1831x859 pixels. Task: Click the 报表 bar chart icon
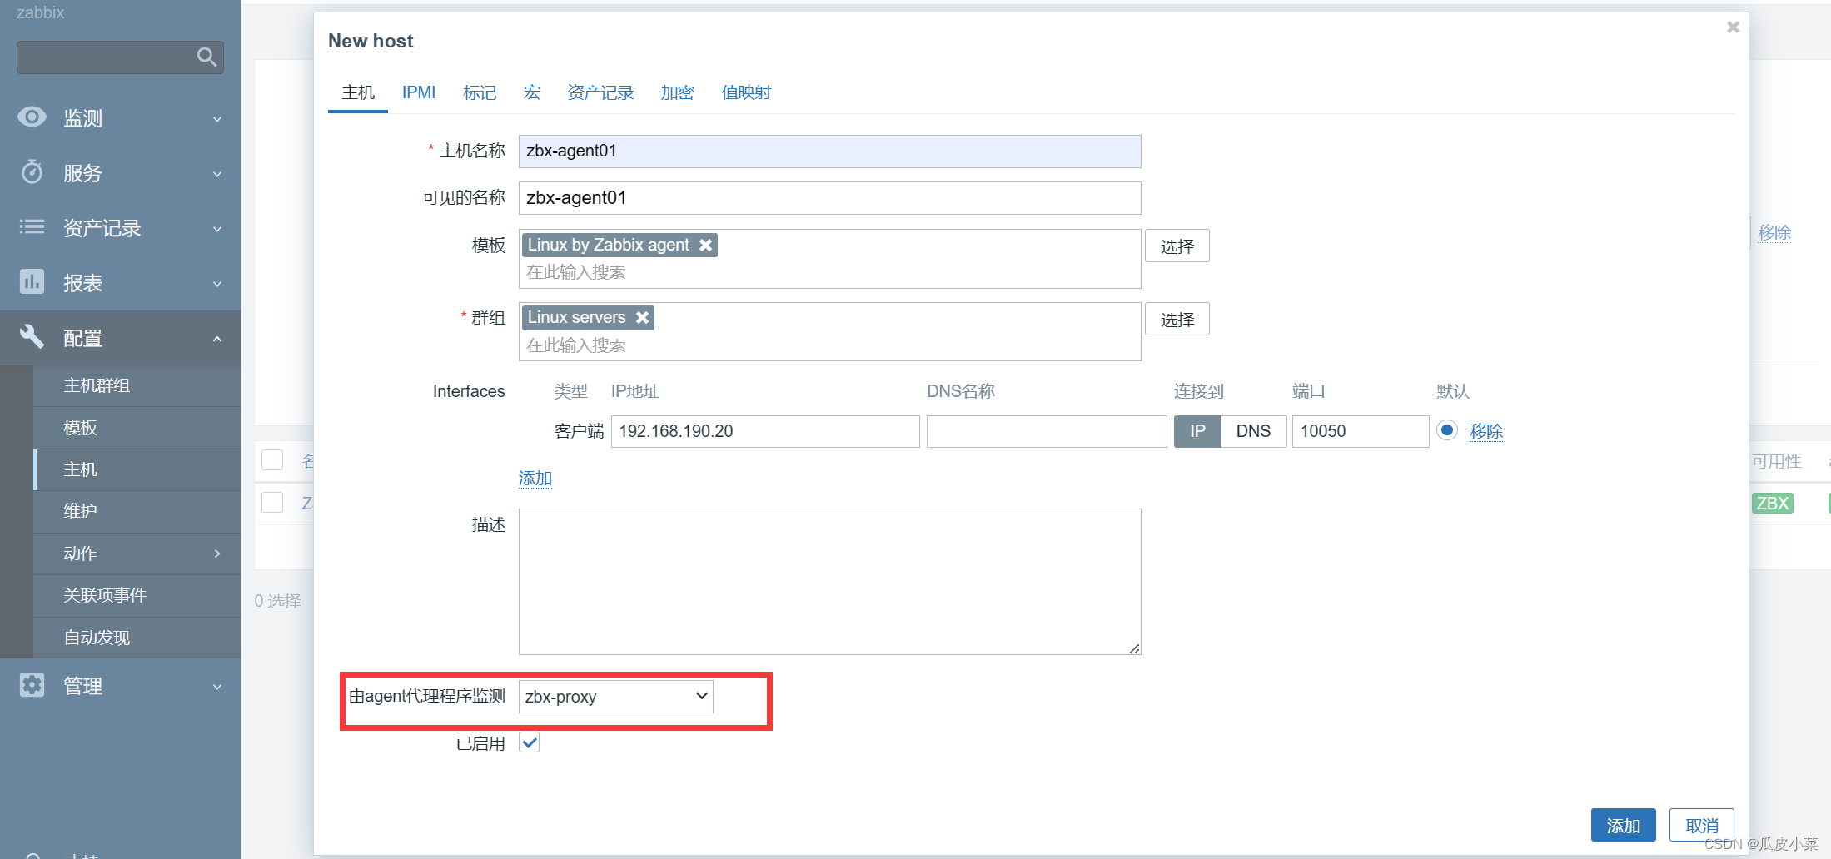click(x=32, y=282)
